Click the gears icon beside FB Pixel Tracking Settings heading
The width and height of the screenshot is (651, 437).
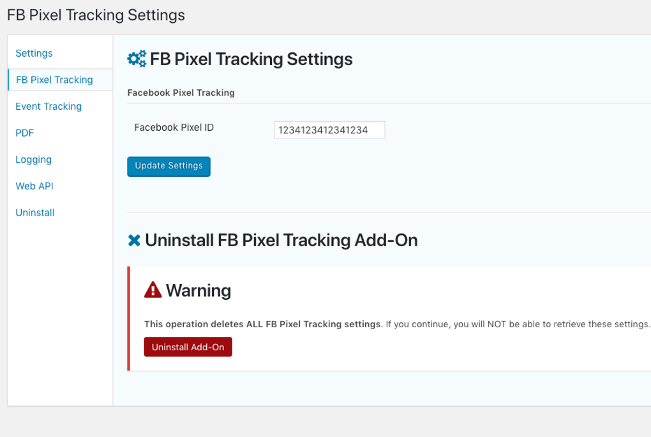(135, 58)
